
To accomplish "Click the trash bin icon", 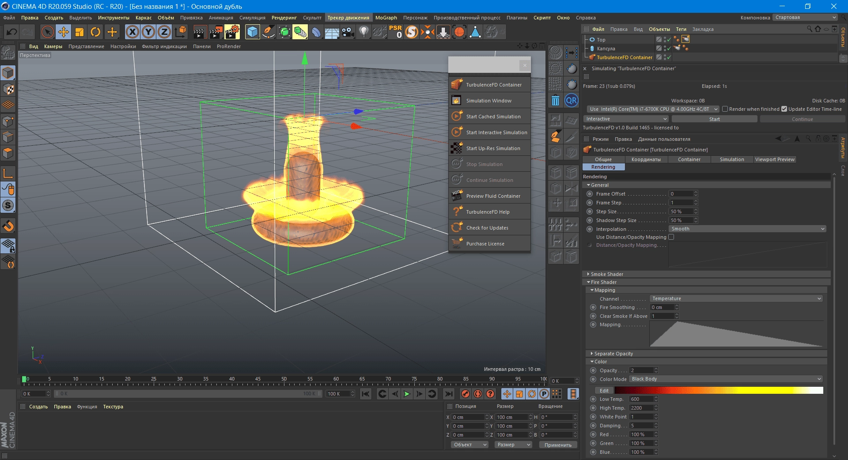I will point(556,101).
